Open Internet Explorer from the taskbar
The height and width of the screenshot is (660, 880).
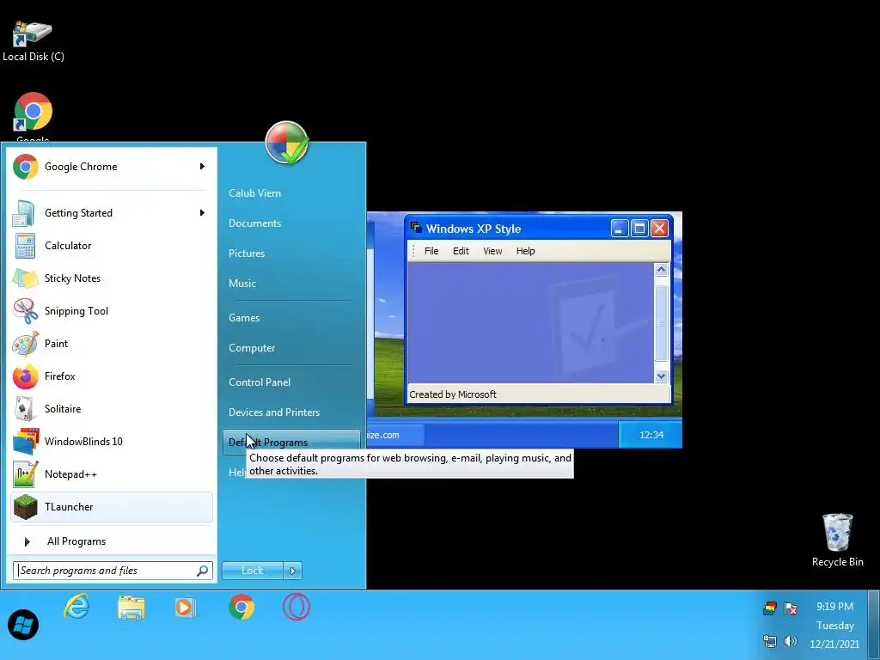76,608
